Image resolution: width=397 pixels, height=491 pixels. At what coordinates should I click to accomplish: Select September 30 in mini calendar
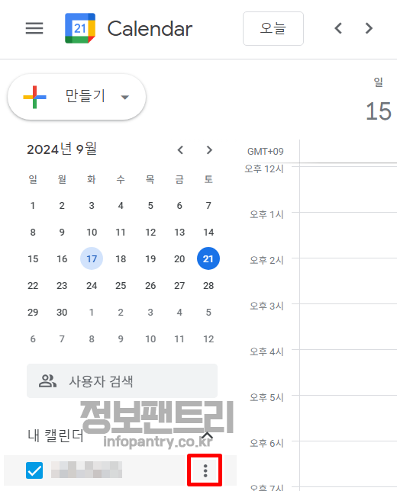62,312
